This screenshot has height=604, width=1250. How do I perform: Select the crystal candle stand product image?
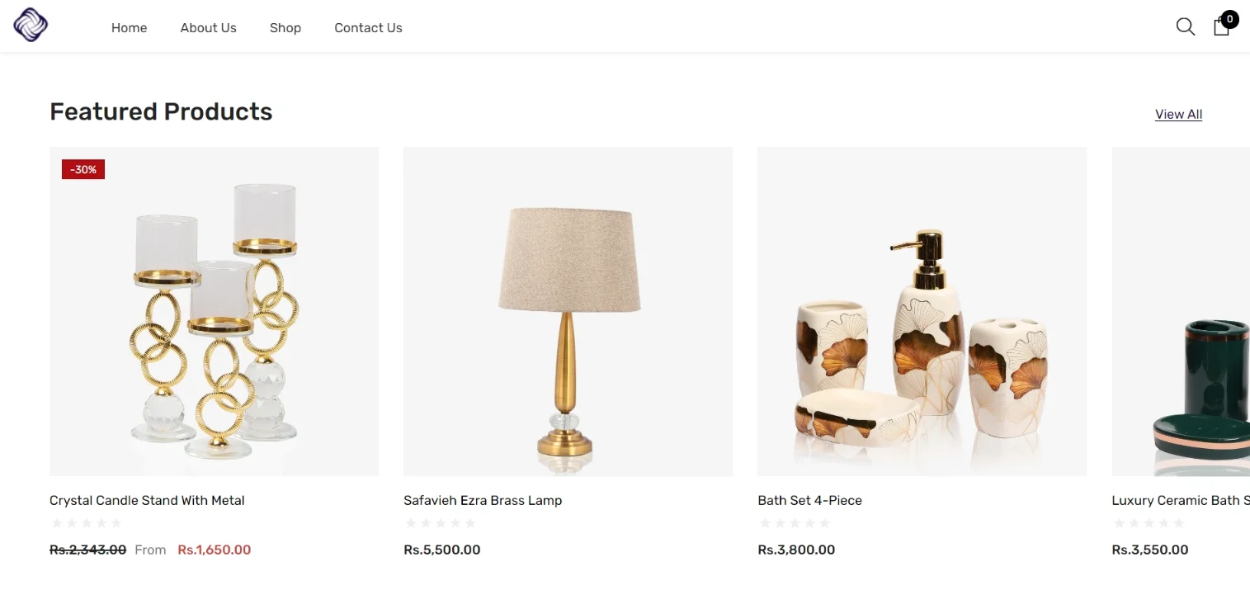click(215, 311)
